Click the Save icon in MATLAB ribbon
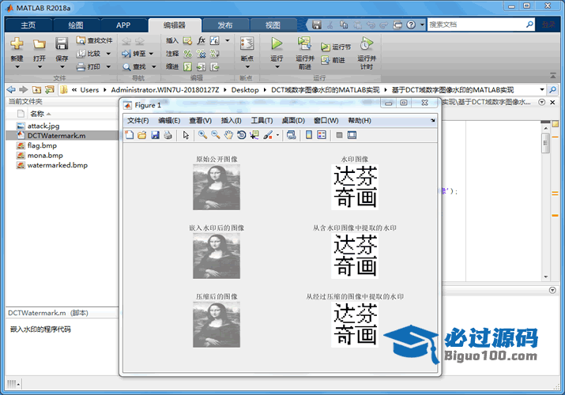The image size is (565, 395). 62,46
